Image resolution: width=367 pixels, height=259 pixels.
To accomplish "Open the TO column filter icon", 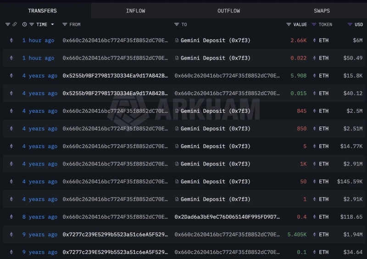I will pos(177,24).
